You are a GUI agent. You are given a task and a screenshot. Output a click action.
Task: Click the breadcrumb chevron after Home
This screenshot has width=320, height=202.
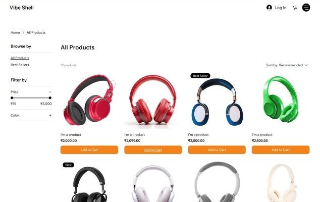23,32
